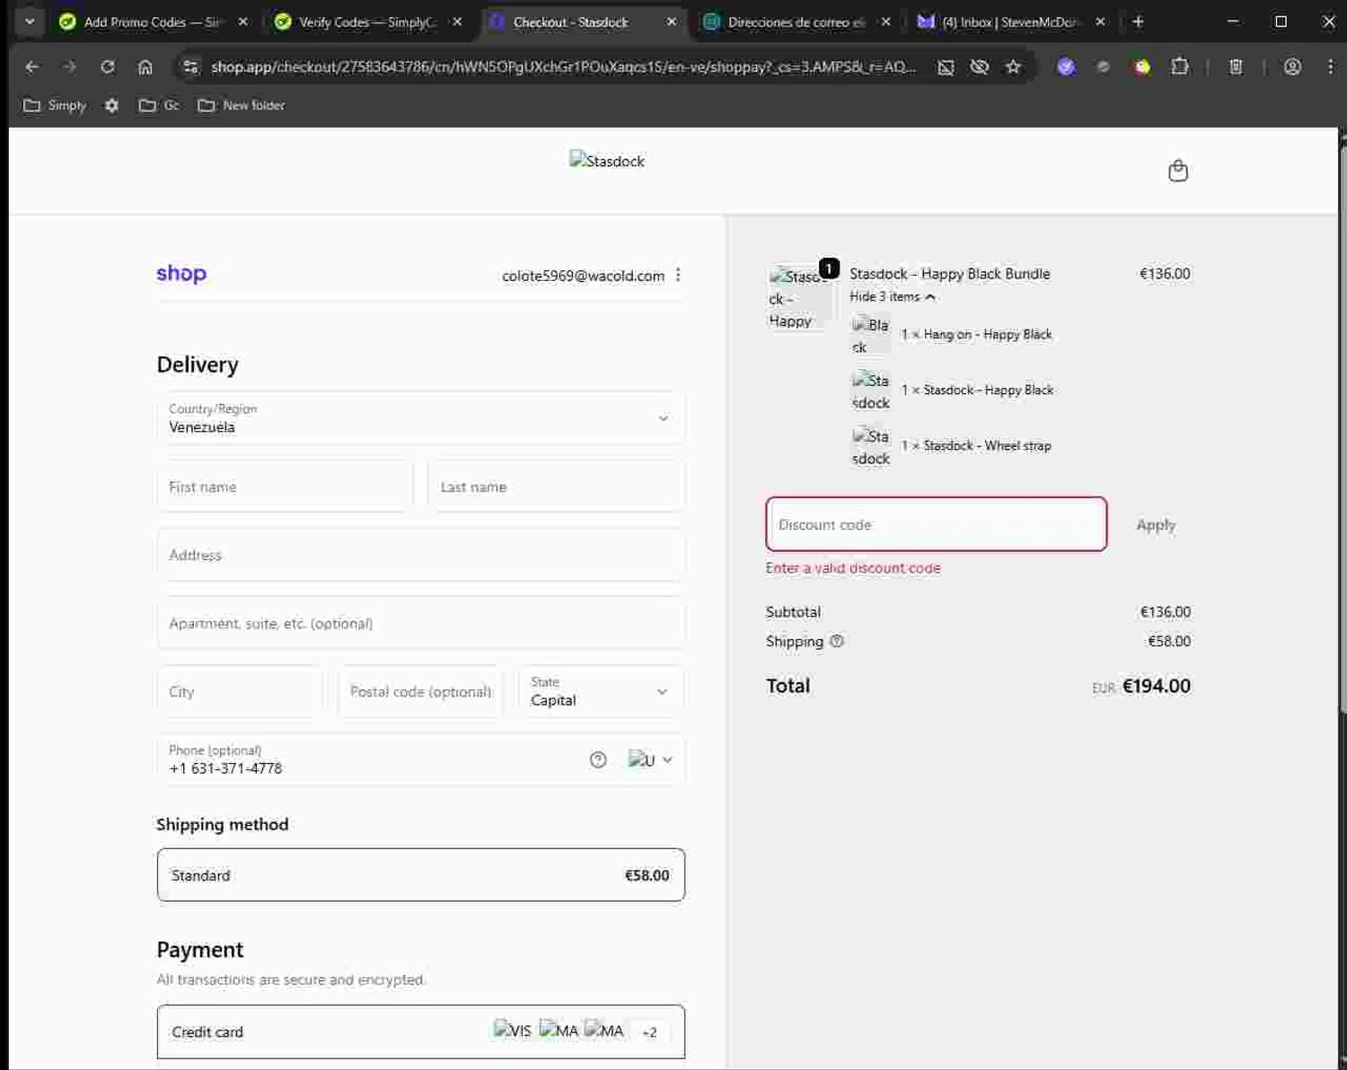
Task: Reload the checkout page
Action: [108, 66]
